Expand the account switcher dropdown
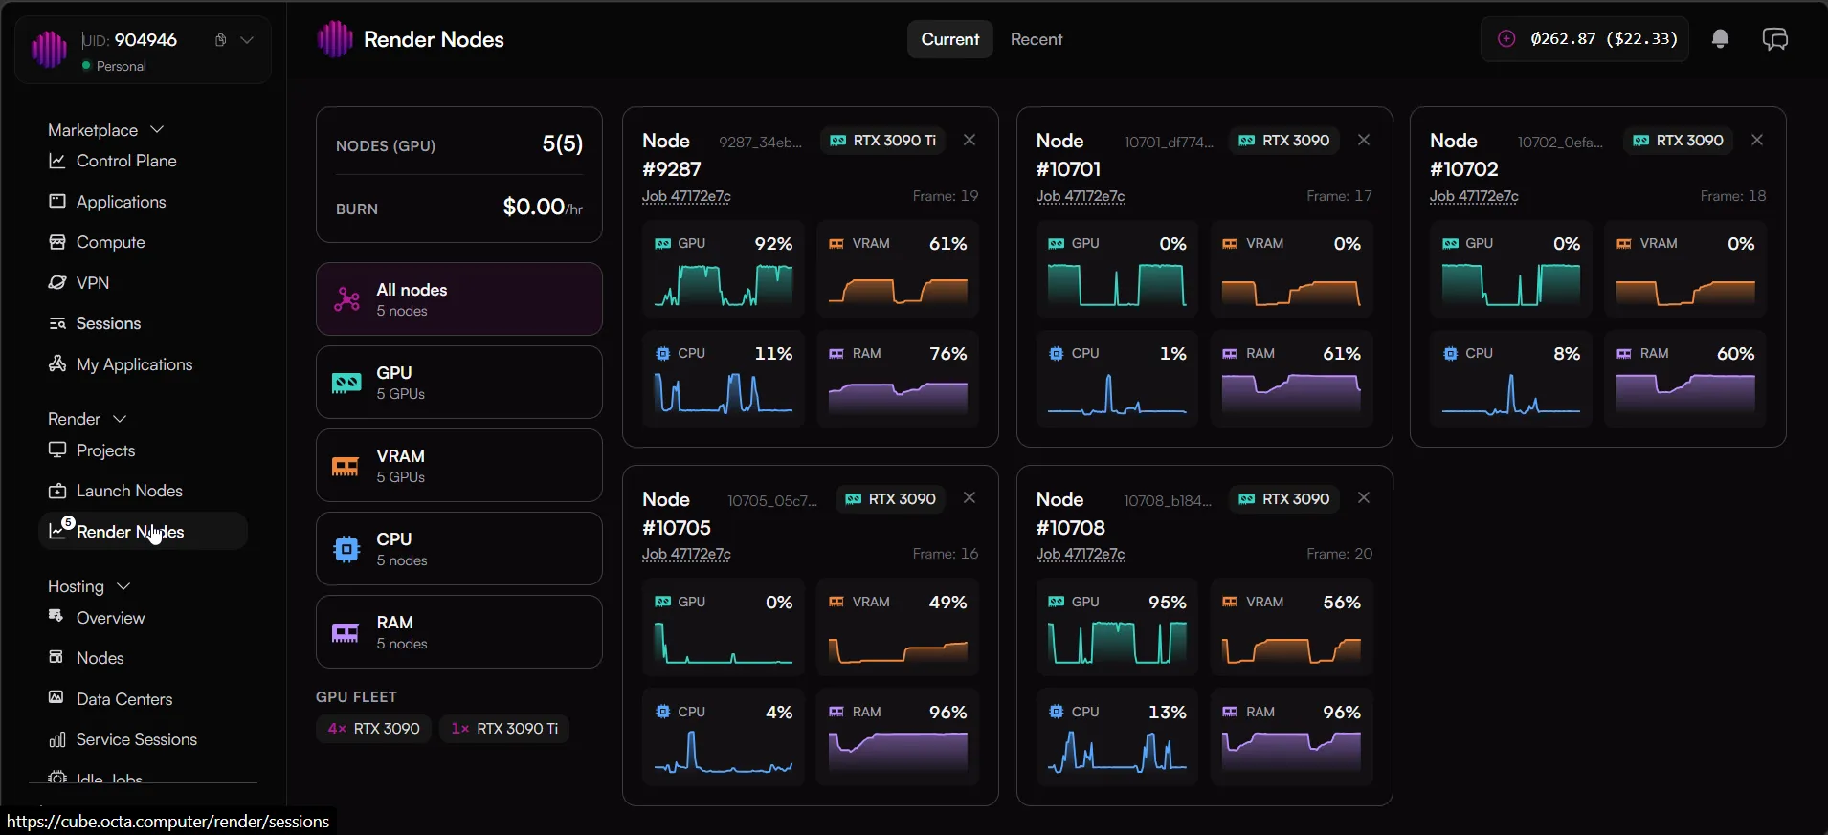1828x835 pixels. (247, 40)
